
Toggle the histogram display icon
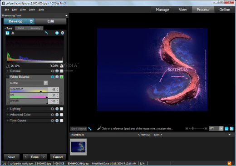point(7,33)
